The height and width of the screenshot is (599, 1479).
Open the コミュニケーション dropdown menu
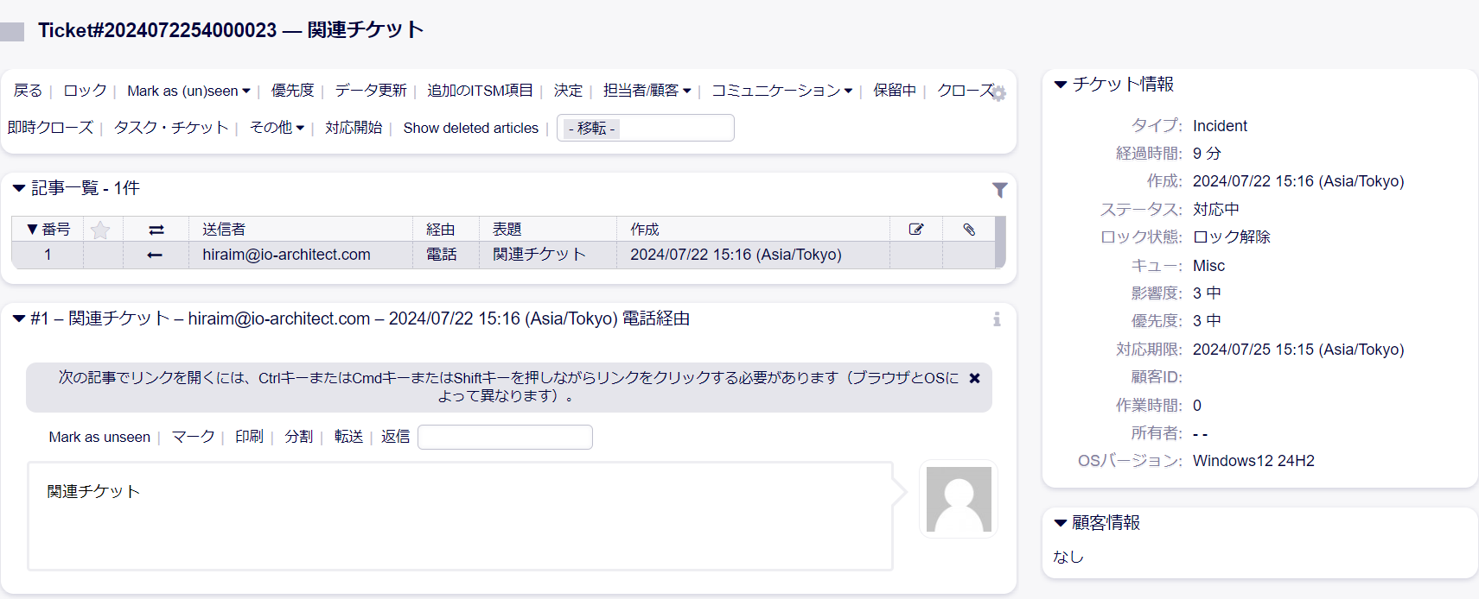point(781,91)
